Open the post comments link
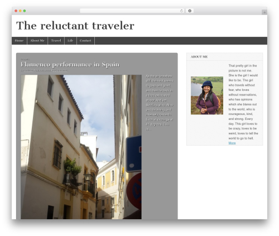 [x=60, y=70]
